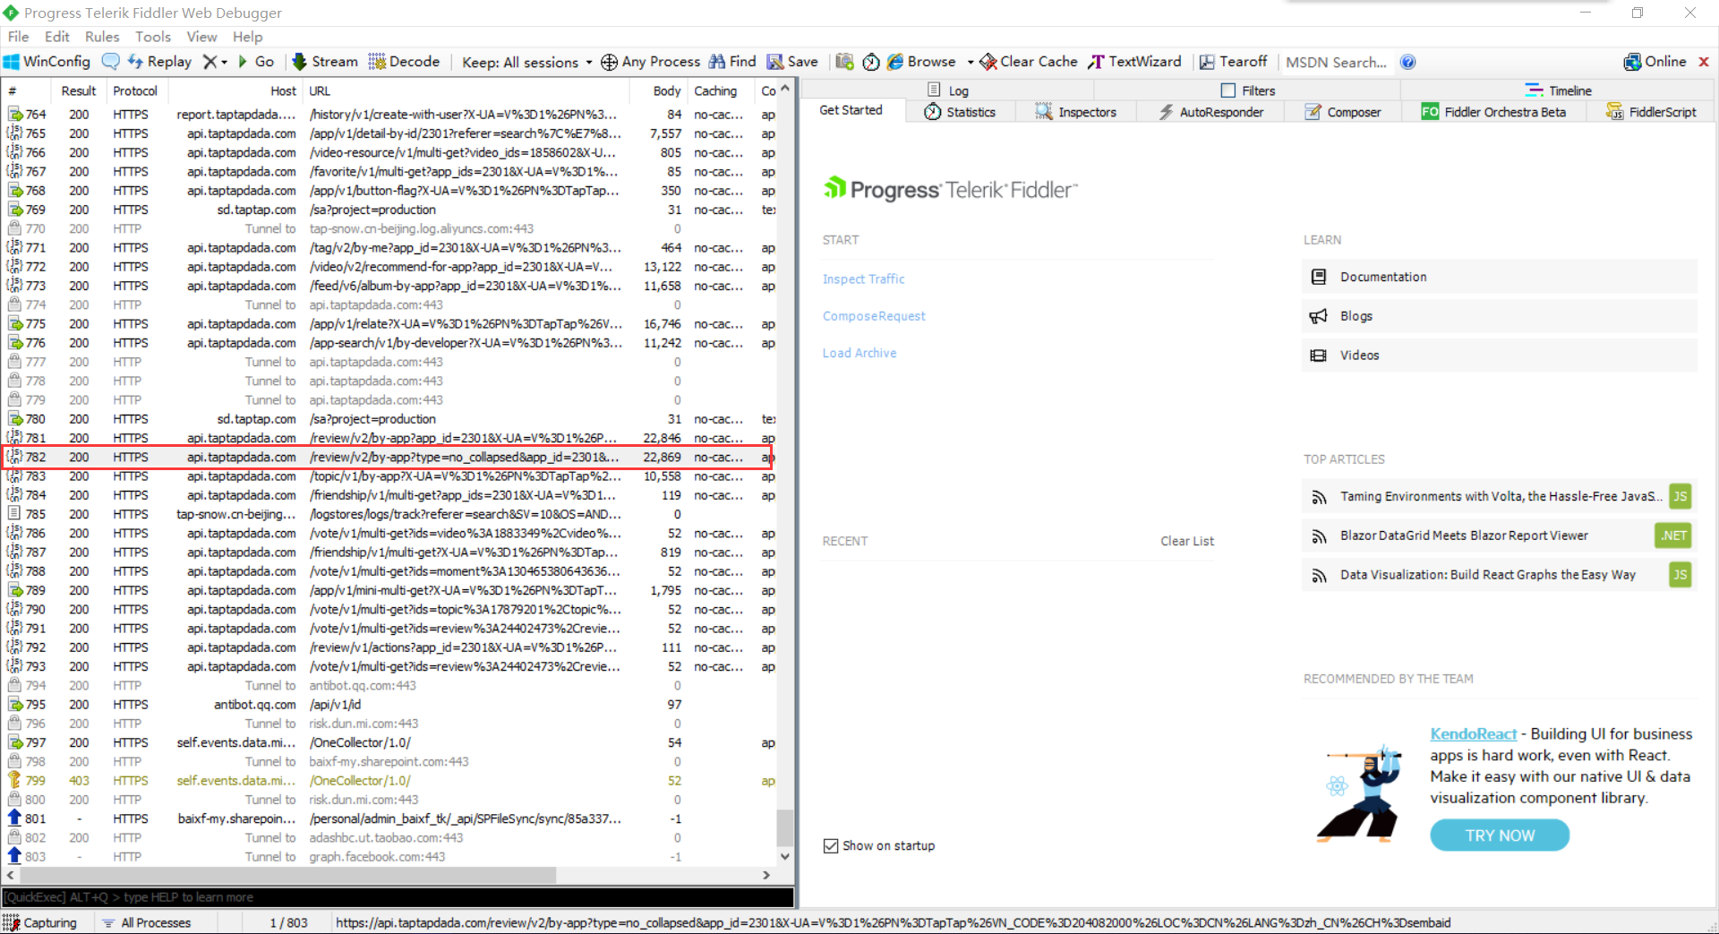Expand the Browse dropdown arrow
Image resolution: width=1719 pixels, height=934 pixels.
pyautogui.click(x=971, y=62)
